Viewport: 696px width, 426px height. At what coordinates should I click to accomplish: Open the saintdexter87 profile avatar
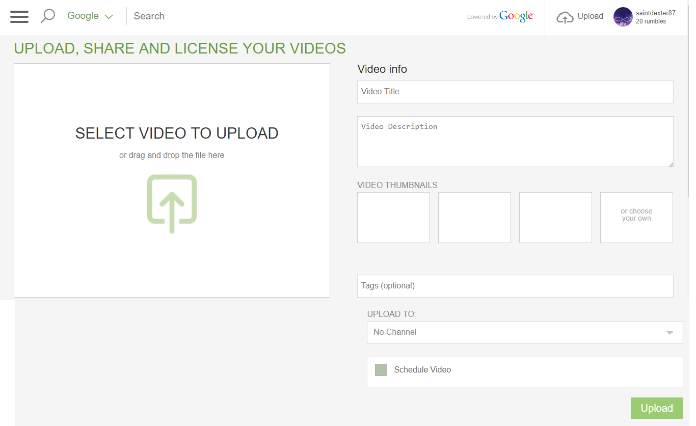(623, 17)
